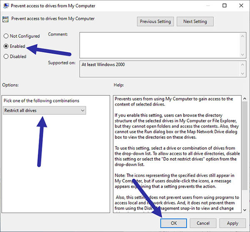The width and height of the screenshot is (250, 232).
Task: Click the Comment box scroll down arrow
Action: pos(242,55)
